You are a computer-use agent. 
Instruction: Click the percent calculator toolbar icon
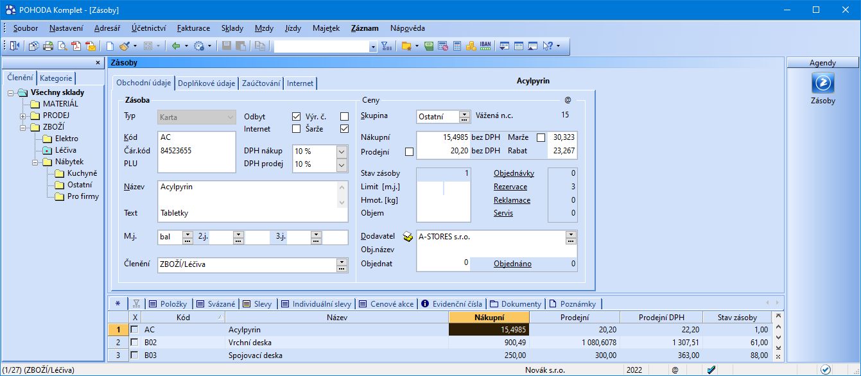coord(443,46)
